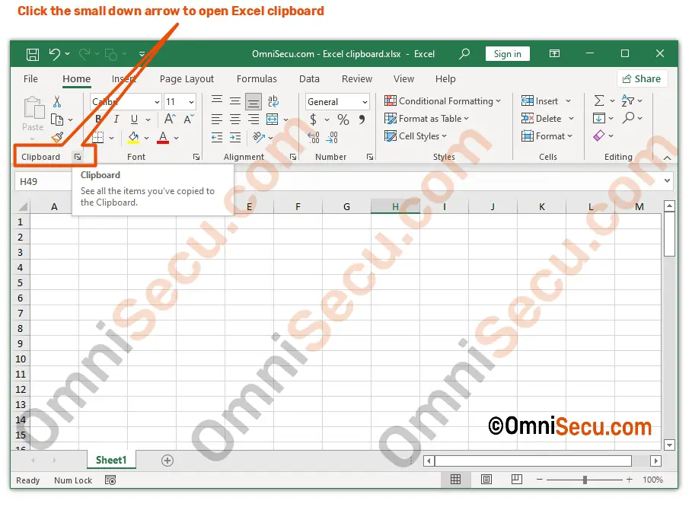692x507 pixels.
Task: Increase font size with the larger A
Action: (170, 119)
